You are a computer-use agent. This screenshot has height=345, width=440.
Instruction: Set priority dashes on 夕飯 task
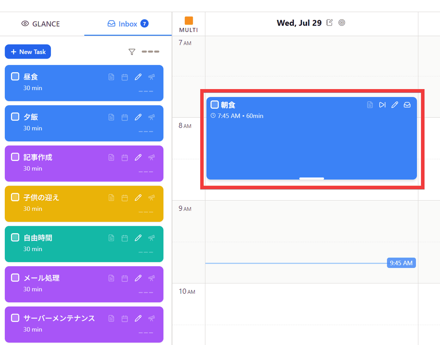pyautogui.click(x=146, y=132)
